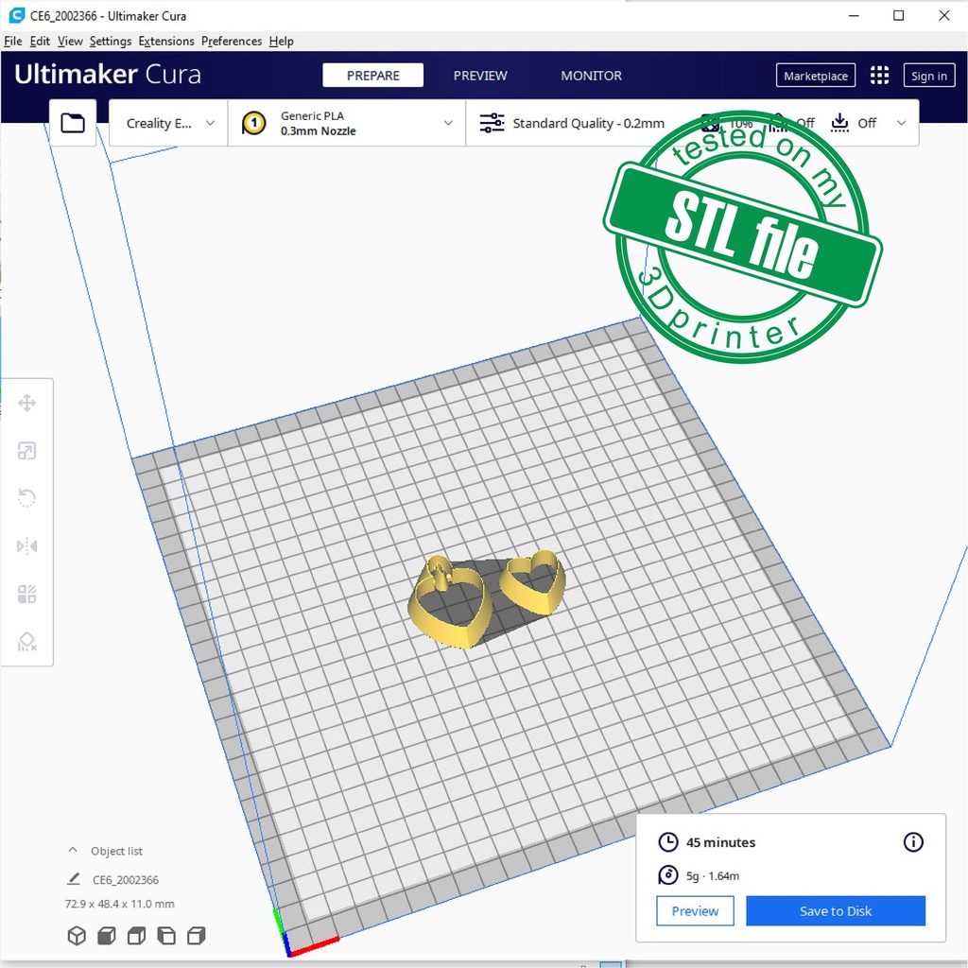This screenshot has width=968, height=968.
Task: Select the Rotate tool
Action: [x=26, y=498]
